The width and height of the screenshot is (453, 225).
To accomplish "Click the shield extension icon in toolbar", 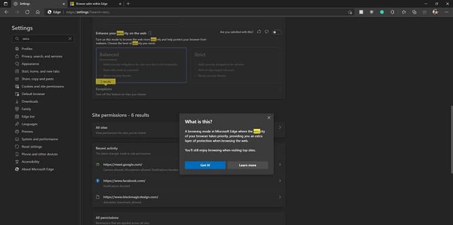I will pyautogui.click(x=372, y=12).
